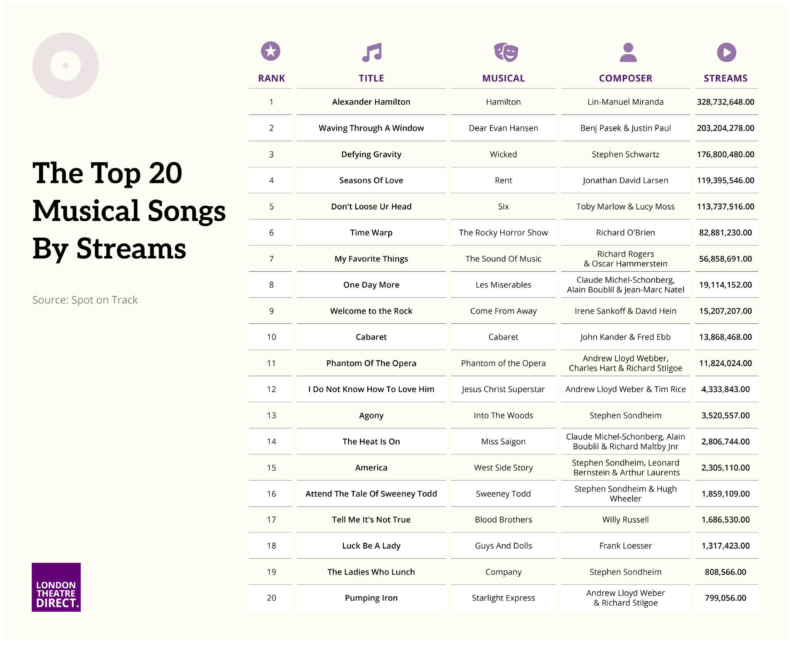Click the Top 20 Musical Songs heading
The image size is (790, 645).
(x=129, y=211)
